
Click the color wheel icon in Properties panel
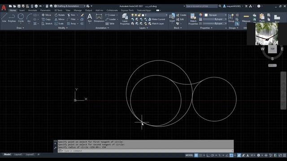[200, 15]
